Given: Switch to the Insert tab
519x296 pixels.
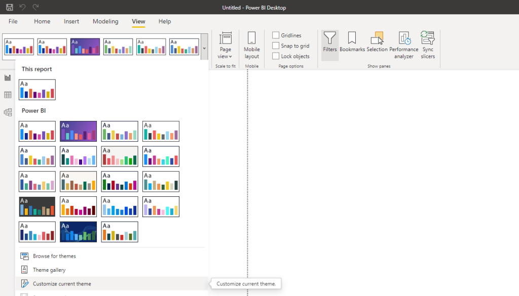Looking at the screenshot, I should 71,22.
